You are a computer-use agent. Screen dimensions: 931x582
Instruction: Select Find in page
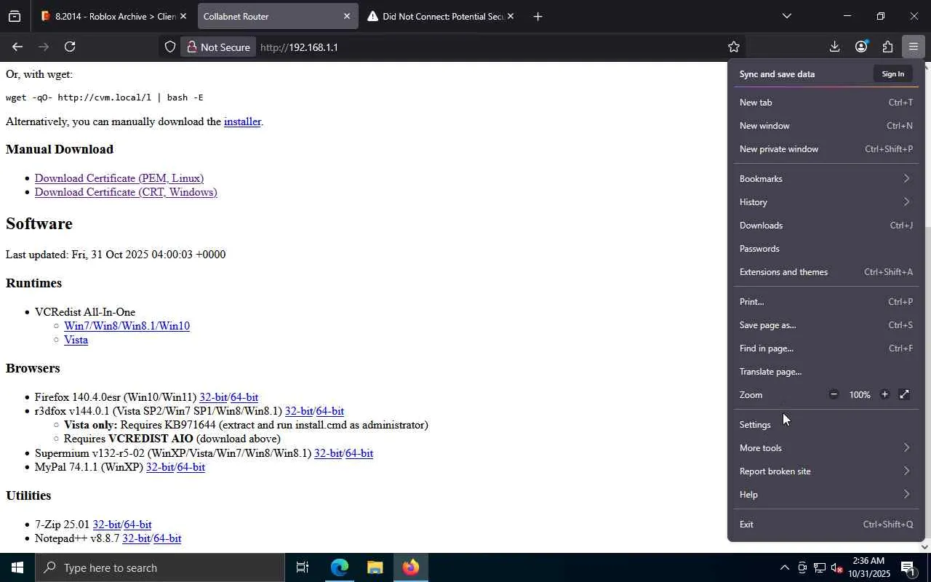pyautogui.click(x=826, y=348)
